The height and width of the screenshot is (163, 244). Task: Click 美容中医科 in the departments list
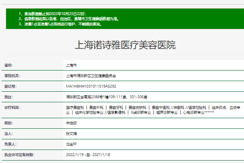(x=161, y=108)
